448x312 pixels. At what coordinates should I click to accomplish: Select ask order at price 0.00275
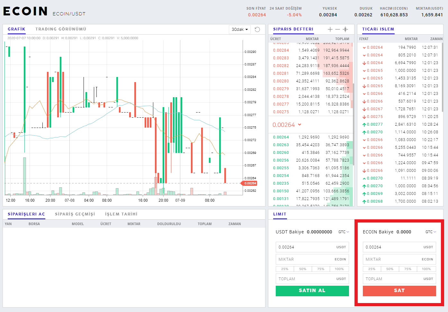[311, 112]
